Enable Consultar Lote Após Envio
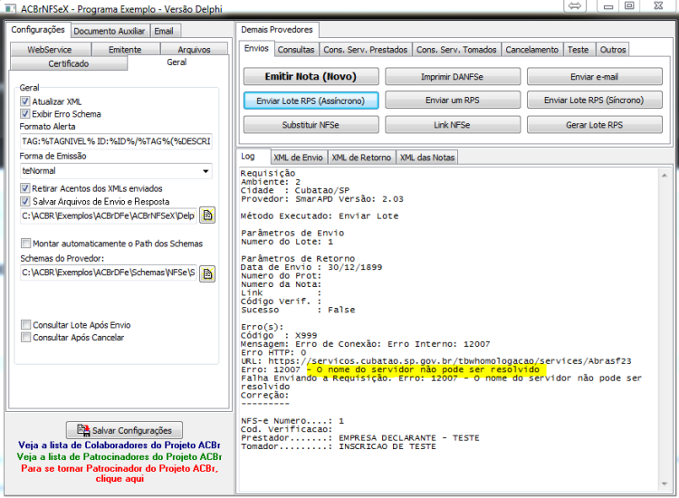The height and width of the screenshot is (498, 679). coord(26,325)
